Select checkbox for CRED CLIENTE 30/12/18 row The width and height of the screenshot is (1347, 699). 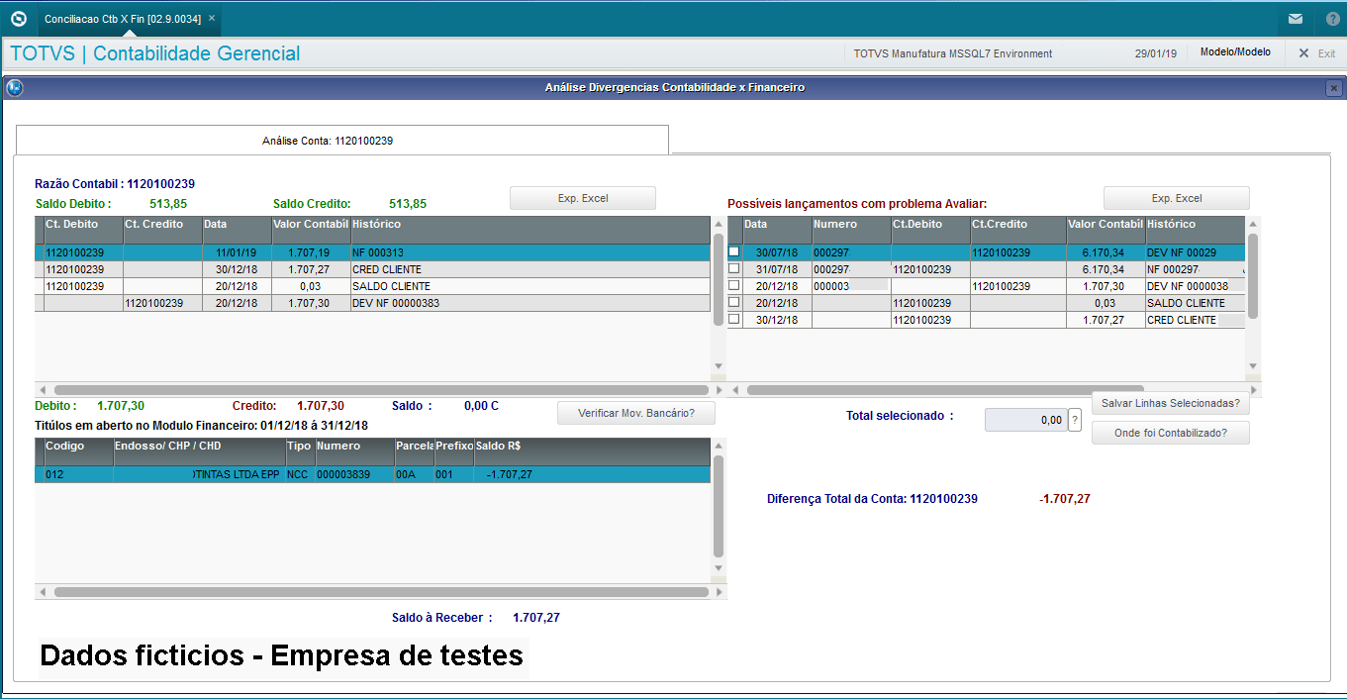733,319
